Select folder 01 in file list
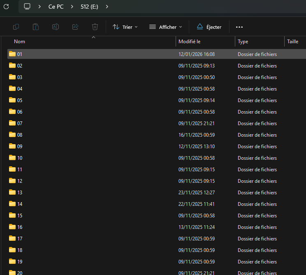This screenshot has width=306, height=275. 20,54
